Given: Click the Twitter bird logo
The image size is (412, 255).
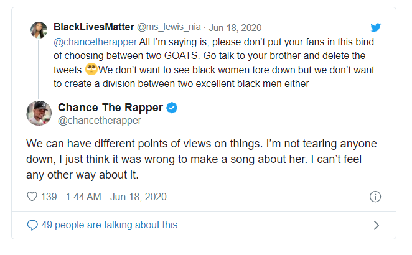Looking at the screenshot, I should [375, 27].
